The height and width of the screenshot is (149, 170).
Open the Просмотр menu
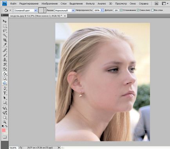121,4
